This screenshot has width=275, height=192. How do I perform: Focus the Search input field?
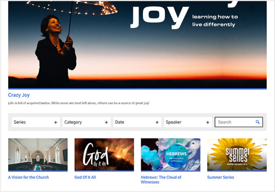239,122
